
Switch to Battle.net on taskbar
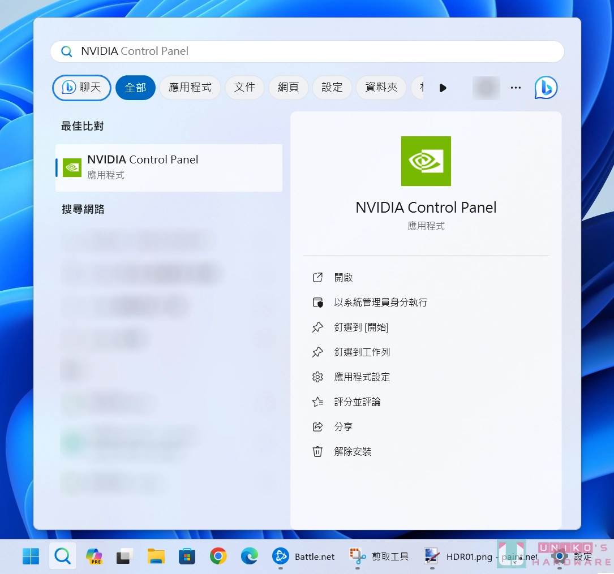(304, 556)
